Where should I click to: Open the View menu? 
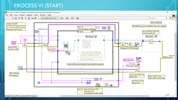coord(16,15)
